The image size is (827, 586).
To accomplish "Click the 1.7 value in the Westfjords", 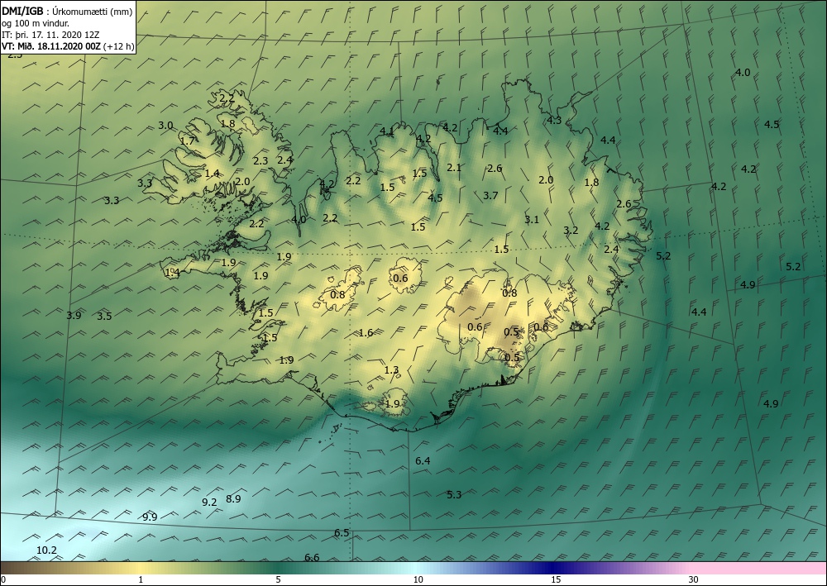I will [187, 141].
